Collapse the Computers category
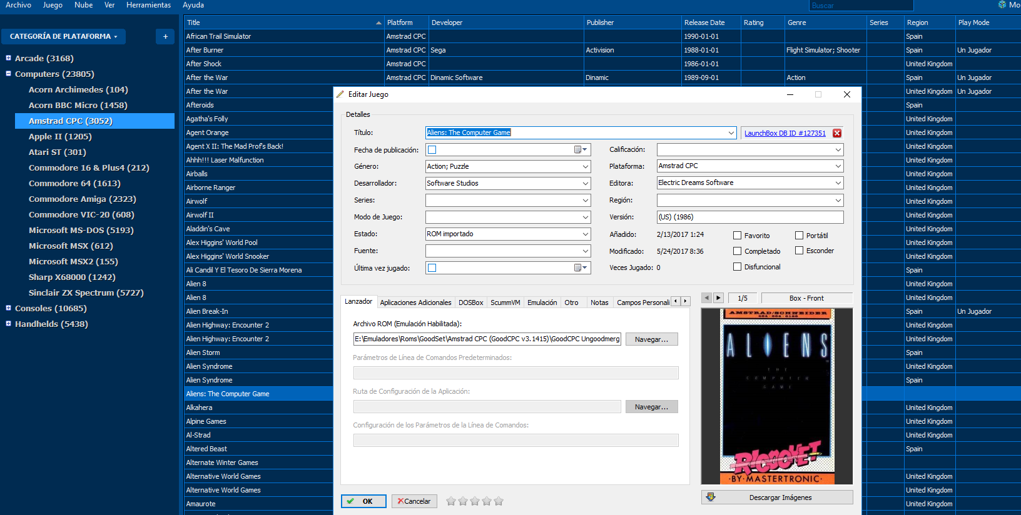 click(8, 74)
